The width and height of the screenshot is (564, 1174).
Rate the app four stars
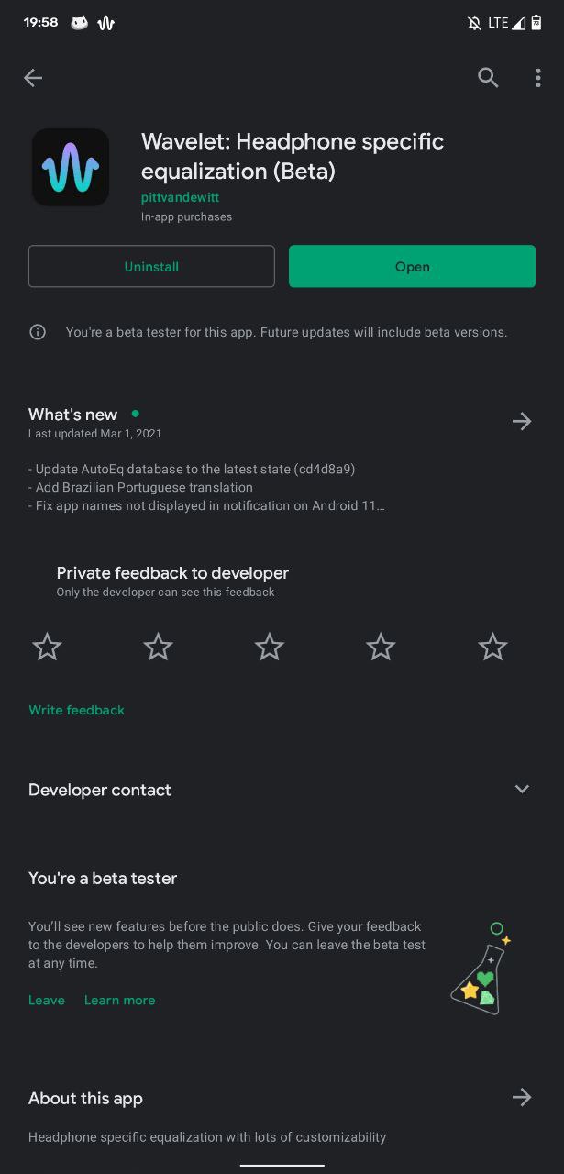tap(381, 648)
